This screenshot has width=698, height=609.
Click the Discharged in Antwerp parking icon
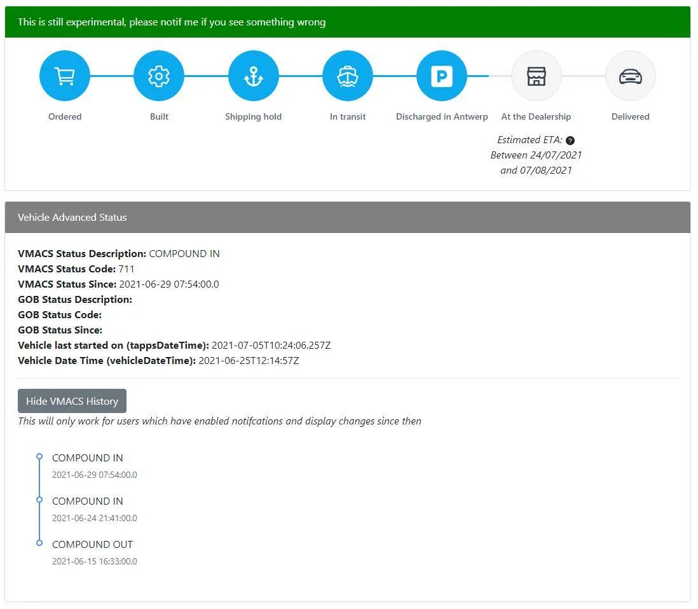442,76
